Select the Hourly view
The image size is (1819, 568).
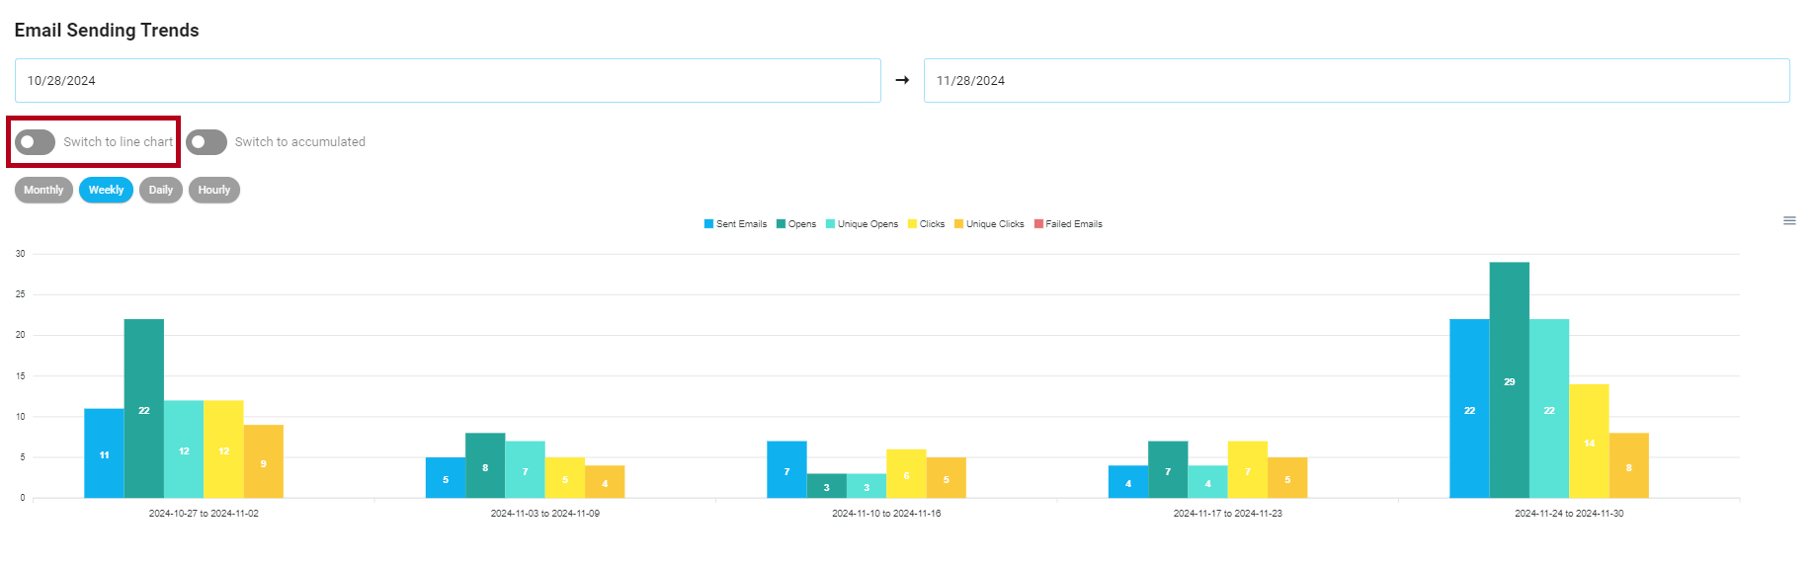pos(214,190)
